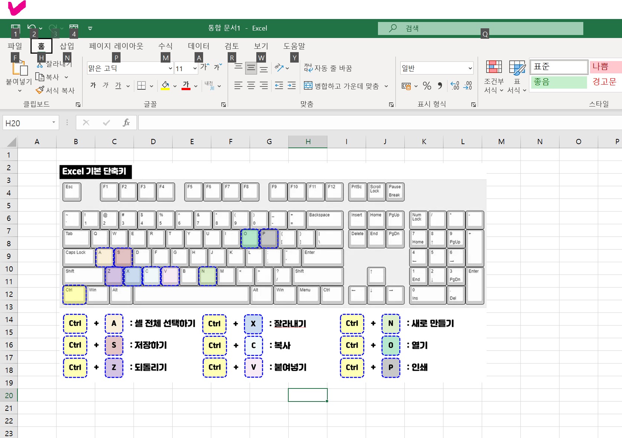Open the 보기 View tab
The width and height of the screenshot is (622, 438).
point(261,46)
